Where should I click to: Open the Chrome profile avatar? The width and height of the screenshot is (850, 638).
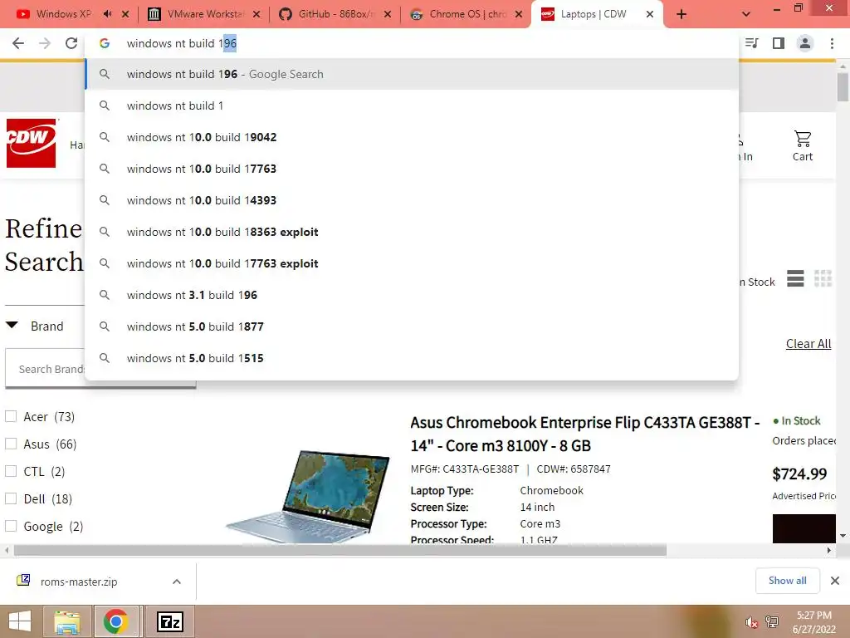click(805, 43)
